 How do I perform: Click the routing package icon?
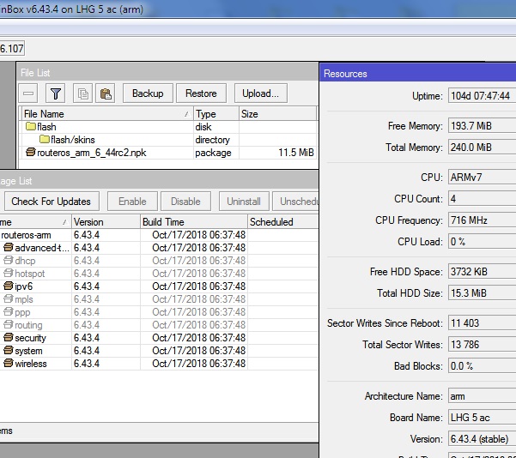9,325
